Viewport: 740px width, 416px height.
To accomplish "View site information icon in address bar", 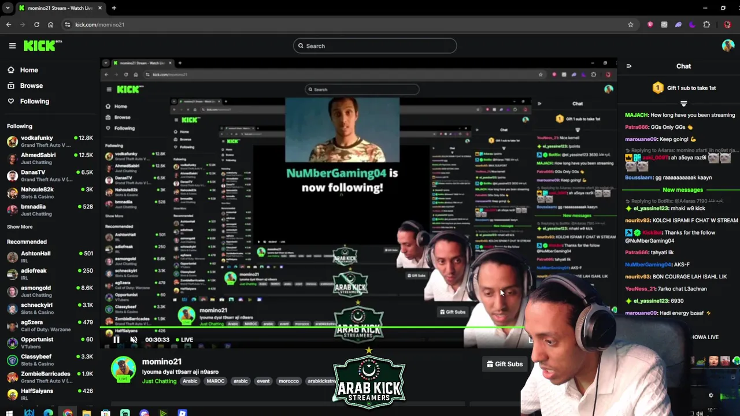I will pyautogui.click(x=68, y=24).
